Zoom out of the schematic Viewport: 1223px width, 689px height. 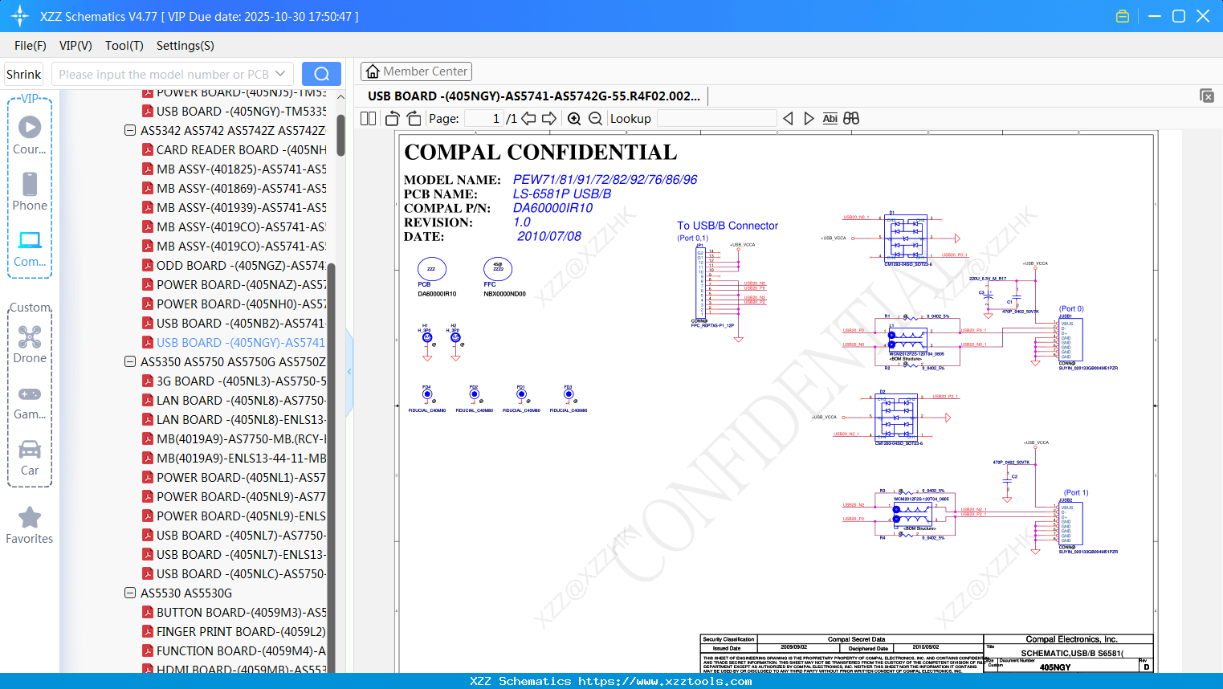click(x=595, y=118)
